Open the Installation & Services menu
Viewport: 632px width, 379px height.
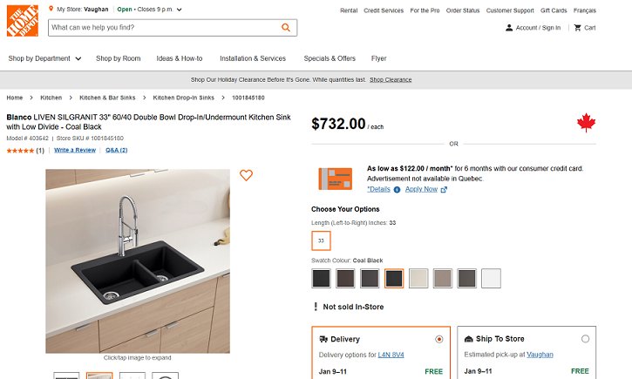pos(253,58)
